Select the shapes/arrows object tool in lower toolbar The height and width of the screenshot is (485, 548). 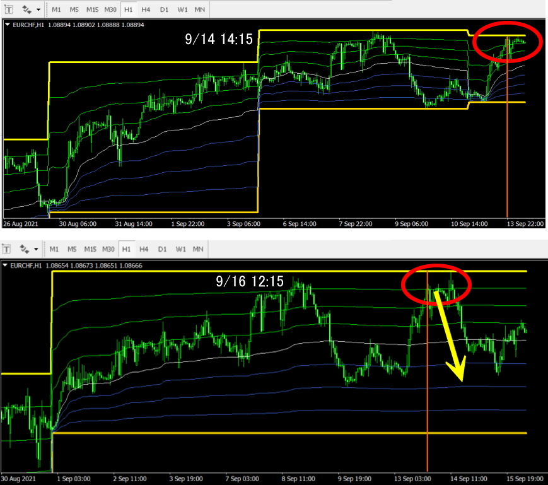[x=24, y=249]
